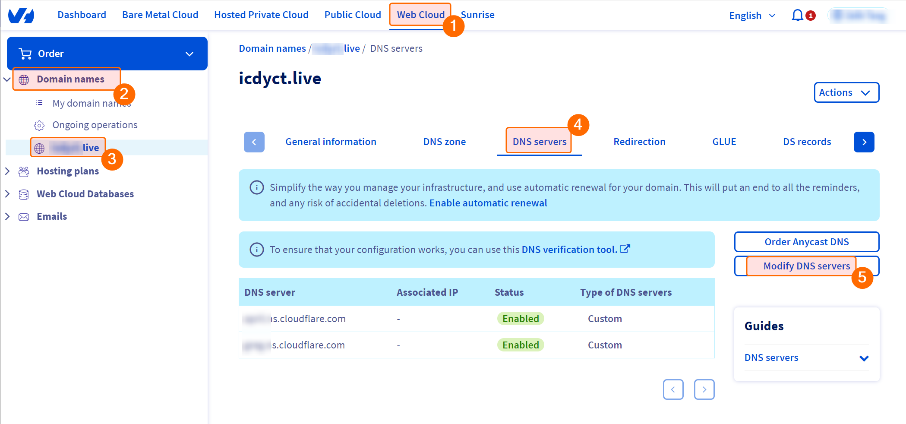906x424 pixels.
Task: Expand the Hosting plans tree item
Action: [7, 171]
